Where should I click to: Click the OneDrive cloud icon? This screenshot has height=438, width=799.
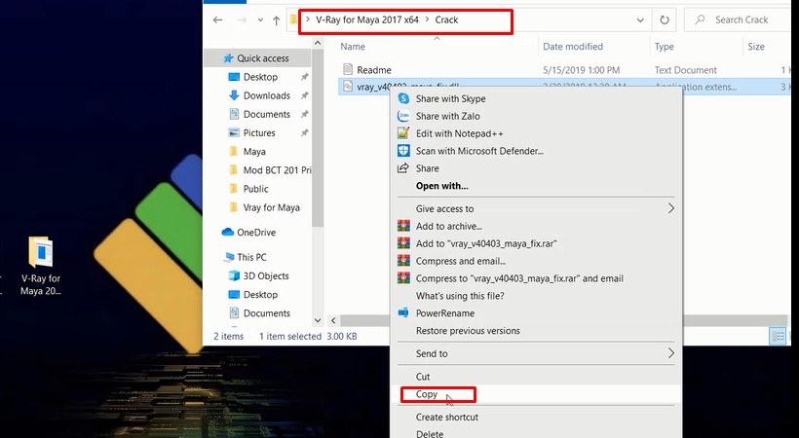[x=228, y=233]
